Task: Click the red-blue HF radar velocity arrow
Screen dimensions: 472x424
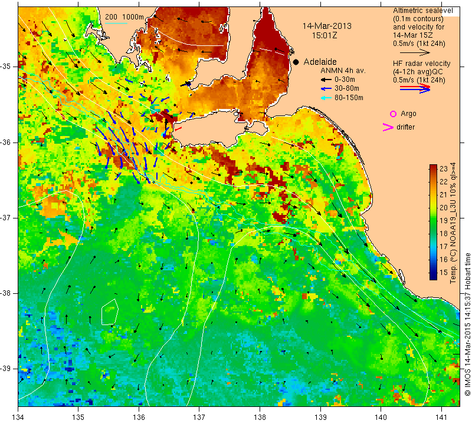Action: pos(415,88)
